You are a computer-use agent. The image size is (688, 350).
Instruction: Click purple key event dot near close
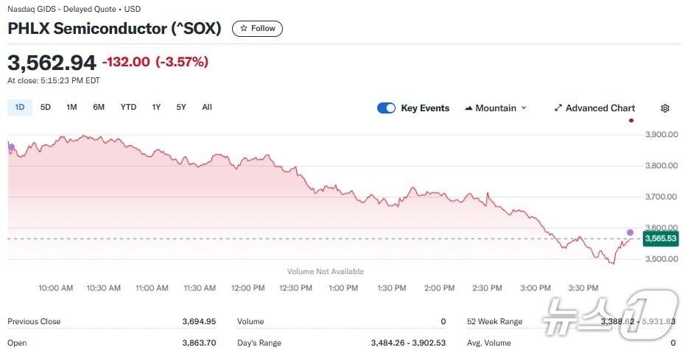(630, 233)
